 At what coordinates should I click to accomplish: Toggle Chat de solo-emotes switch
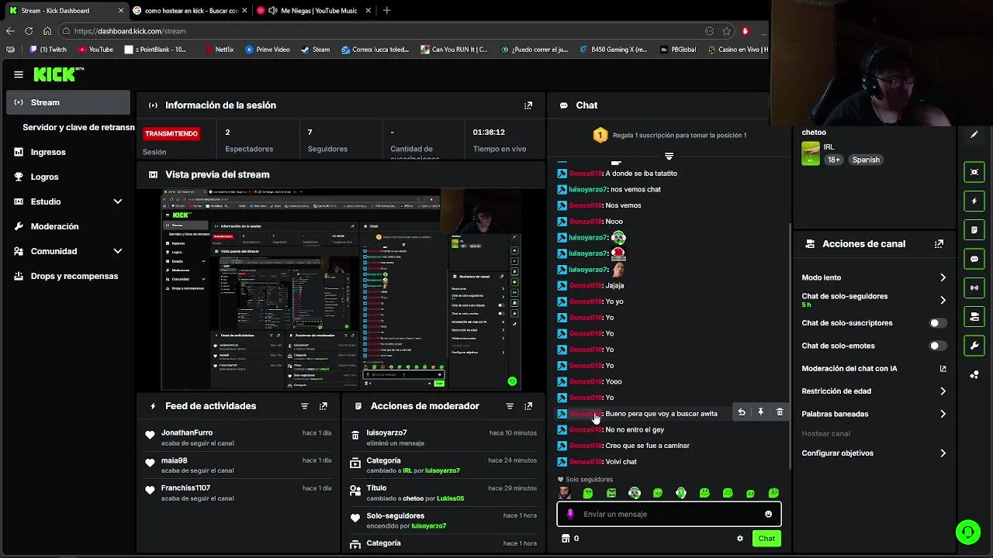938,346
